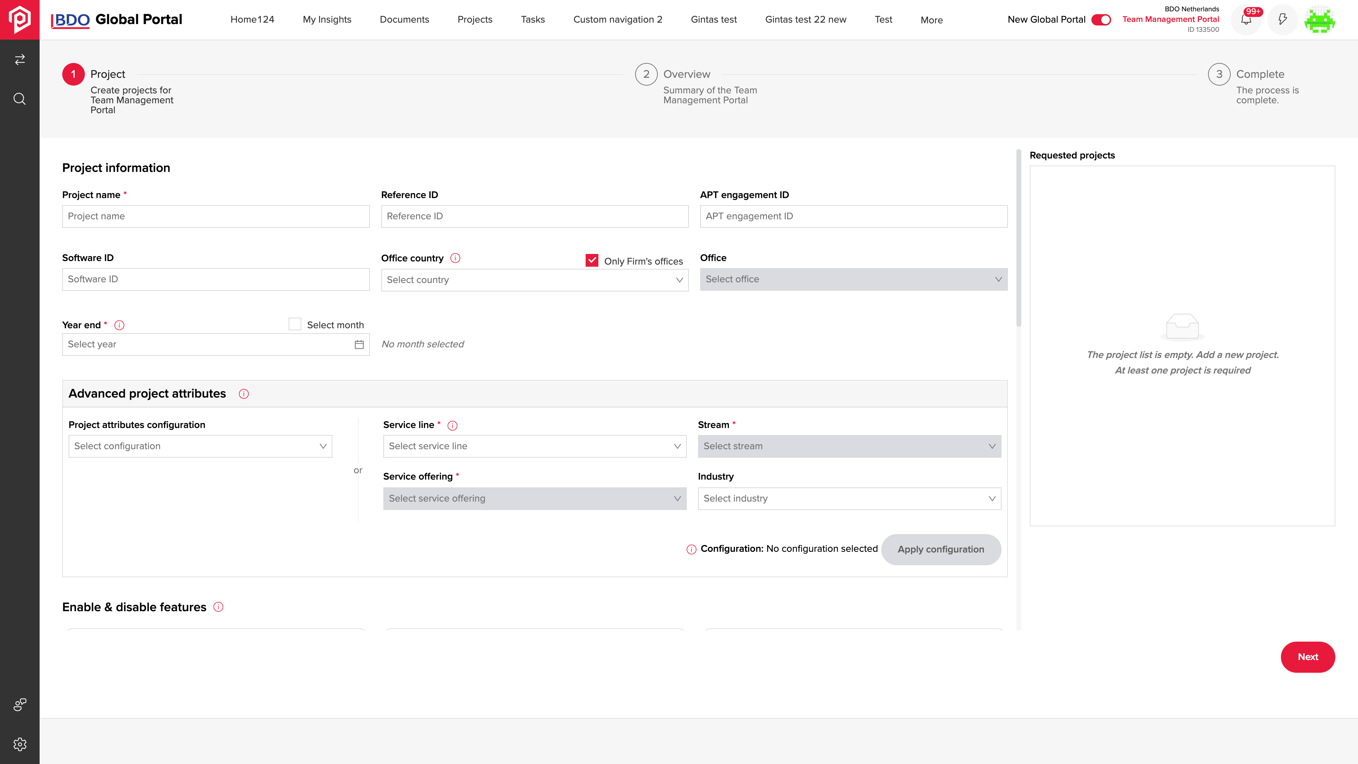Screen dimensions: 1358x764
Task: Click the lightning bolt quick actions icon
Action: click(x=1283, y=20)
